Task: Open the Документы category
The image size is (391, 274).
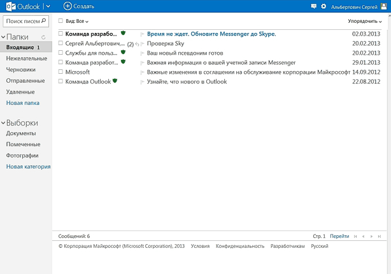Action: [x=21, y=134]
